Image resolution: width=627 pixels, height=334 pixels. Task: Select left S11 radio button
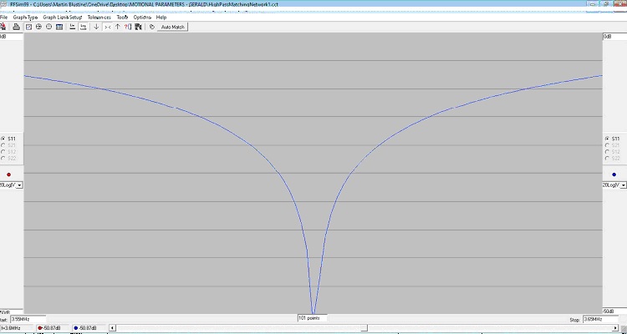[3, 139]
